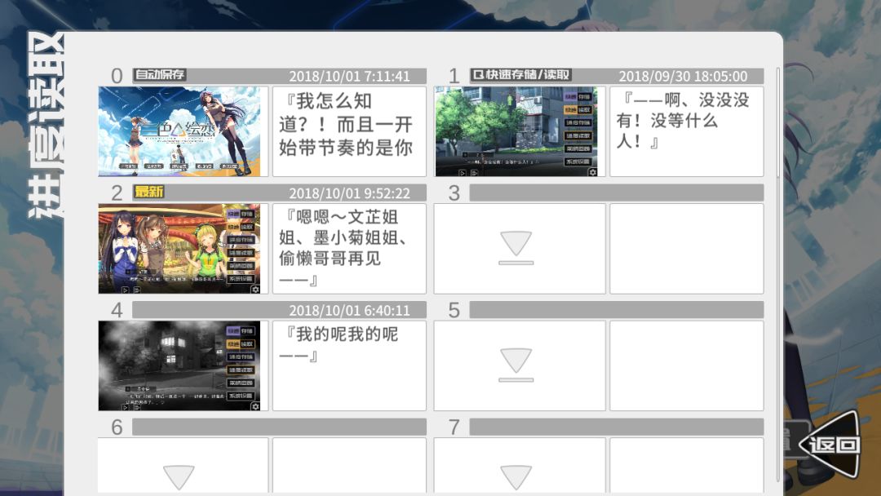
Task: Click the empty slot 6 triangle icon
Action: (179, 476)
